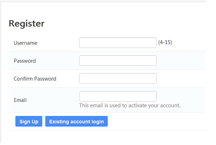Switch to login for existing accounts
Viewport: 216px width, 145px height.
coord(76,121)
